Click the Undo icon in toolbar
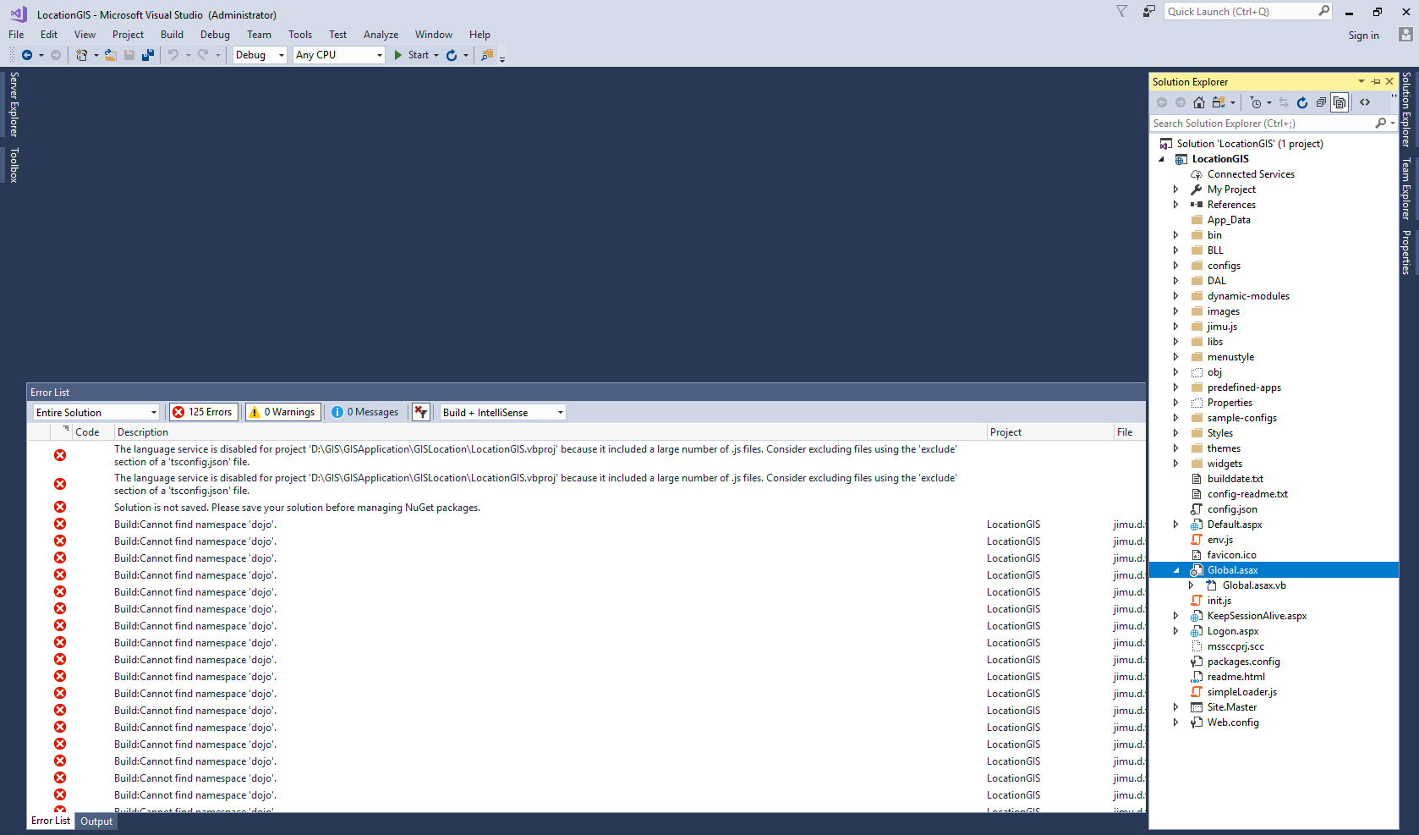Screen dimensions: 1419x835 pyautogui.click(x=173, y=55)
